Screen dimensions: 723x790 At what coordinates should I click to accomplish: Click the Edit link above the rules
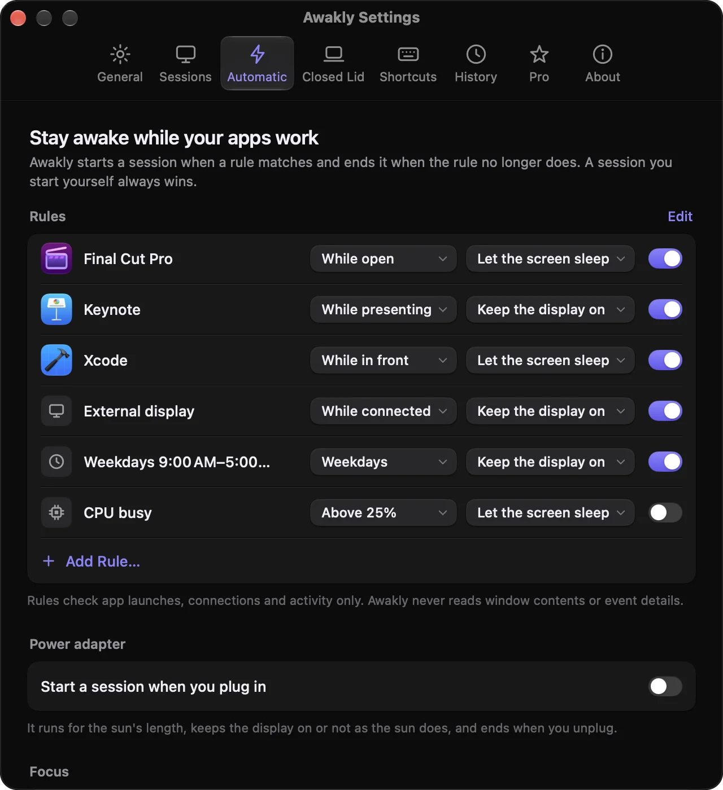coord(680,216)
